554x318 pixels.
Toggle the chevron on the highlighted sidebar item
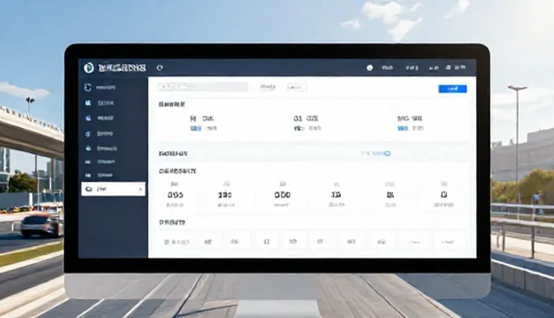tap(140, 189)
